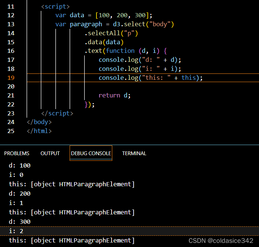Click the closing </html> tag
Image resolution: width=259 pixels, height=247 pixels.
point(39,131)
